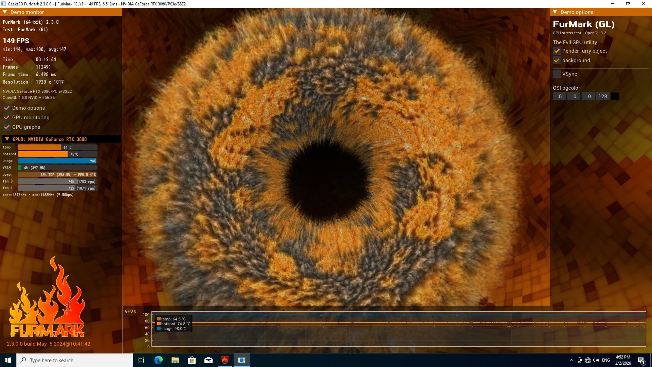Open Mail app from taskbar
The image size is (652, 367).
tap(209, 360)
